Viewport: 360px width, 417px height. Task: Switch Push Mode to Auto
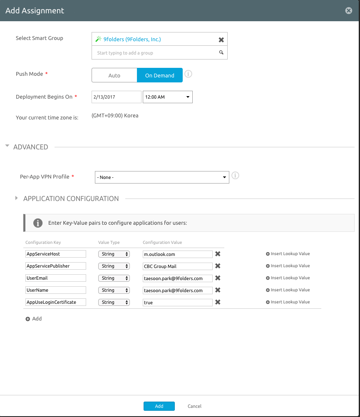114,75
